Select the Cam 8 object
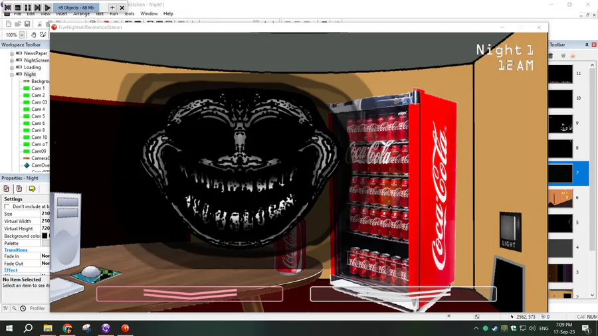The image size is (598, 336). click(x=38, y=130)
